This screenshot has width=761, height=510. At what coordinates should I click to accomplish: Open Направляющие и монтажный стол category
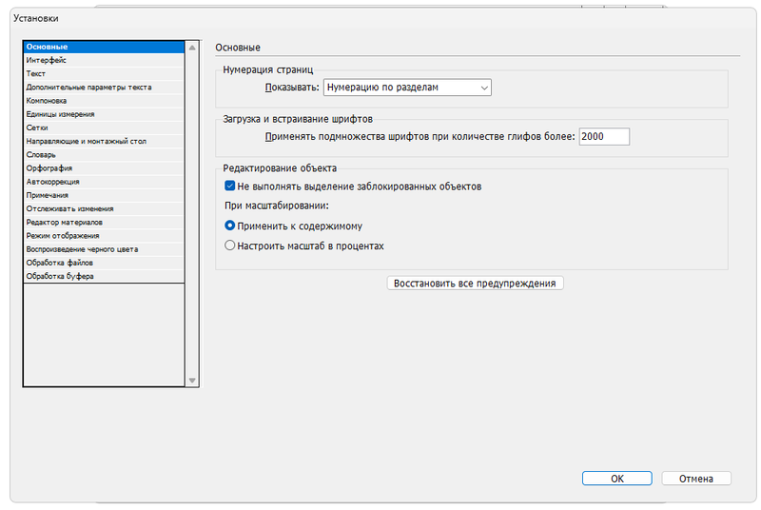pos(104,141)
